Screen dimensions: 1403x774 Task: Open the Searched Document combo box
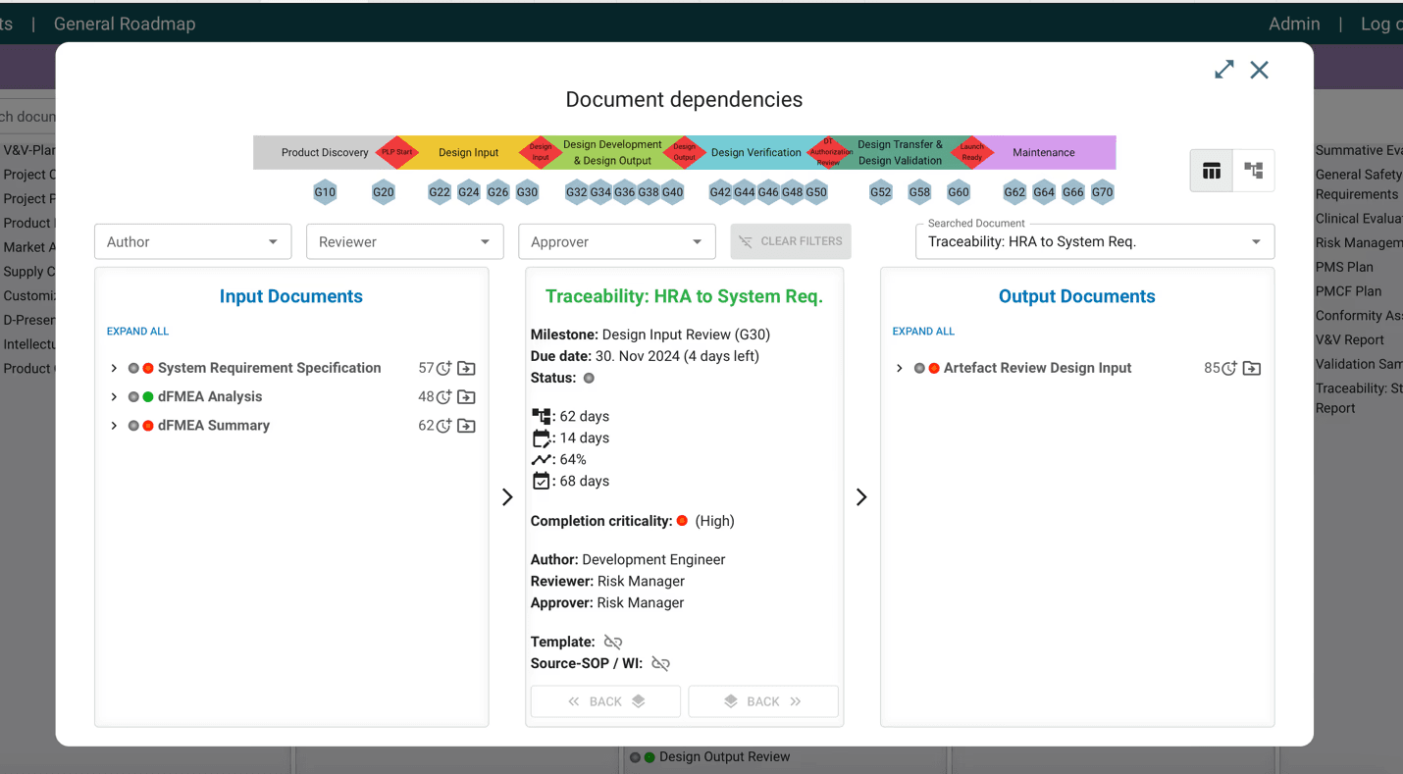coord(1095,241)
